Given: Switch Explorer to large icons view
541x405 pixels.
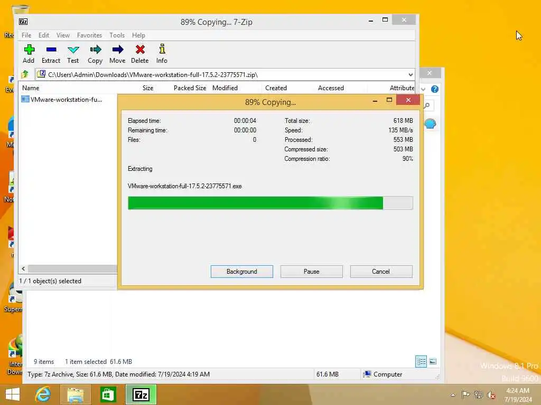Looking at the screenshot, I should [433, 361].
